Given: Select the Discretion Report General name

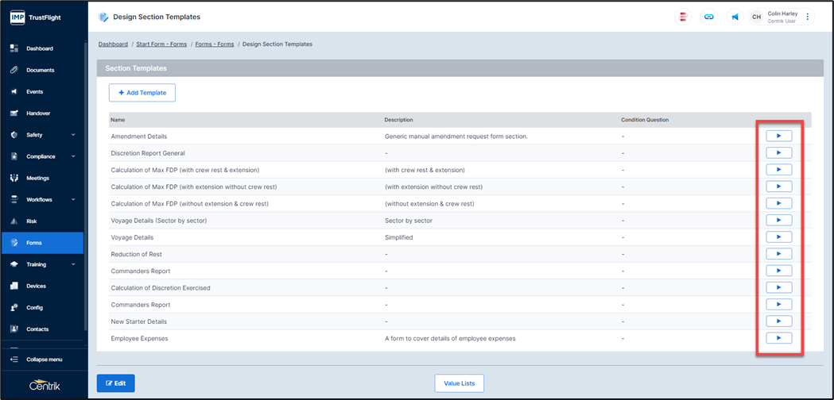Looking at the screenshot, I should point(148,153).
